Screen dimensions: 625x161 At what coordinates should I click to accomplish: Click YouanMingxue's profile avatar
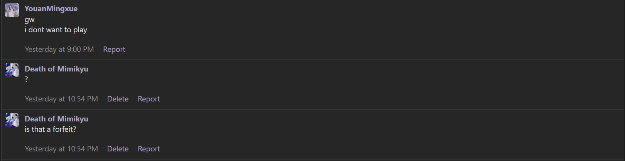[12, 10]
